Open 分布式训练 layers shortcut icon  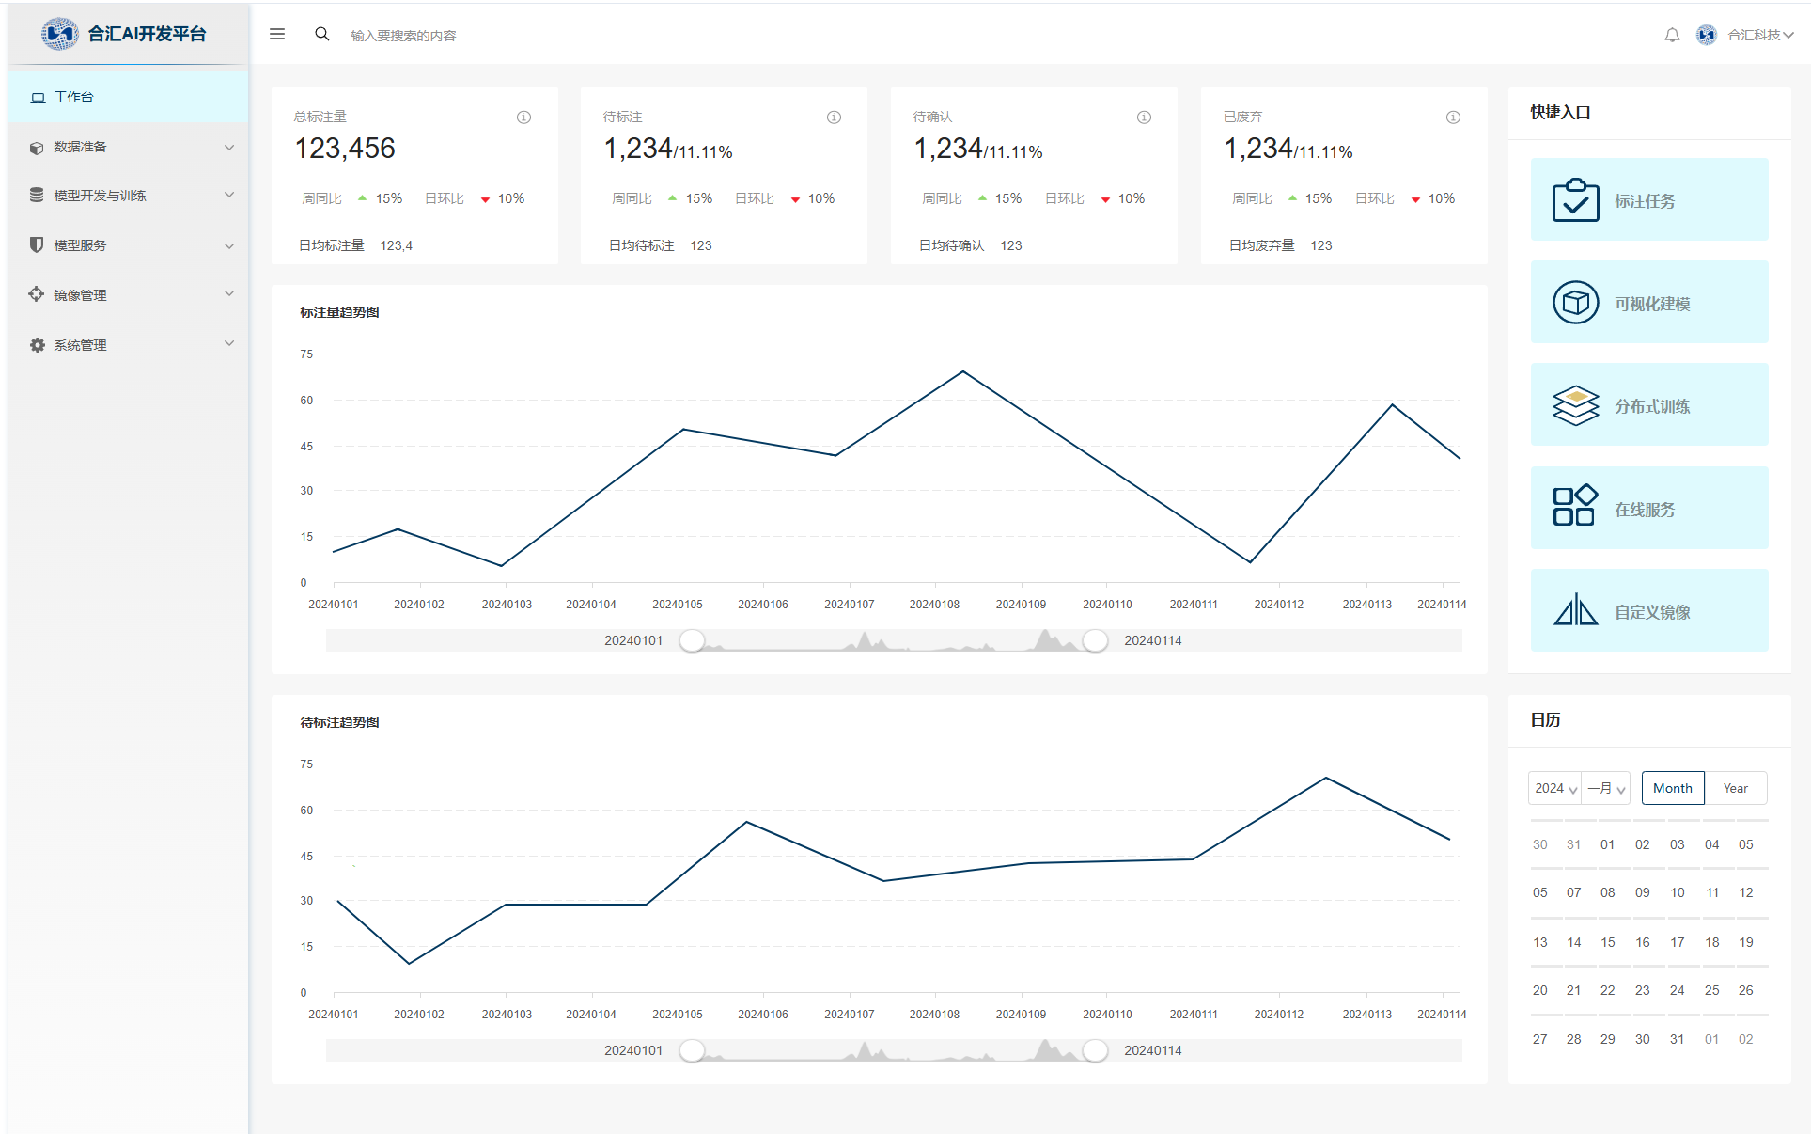(1575, 405)
